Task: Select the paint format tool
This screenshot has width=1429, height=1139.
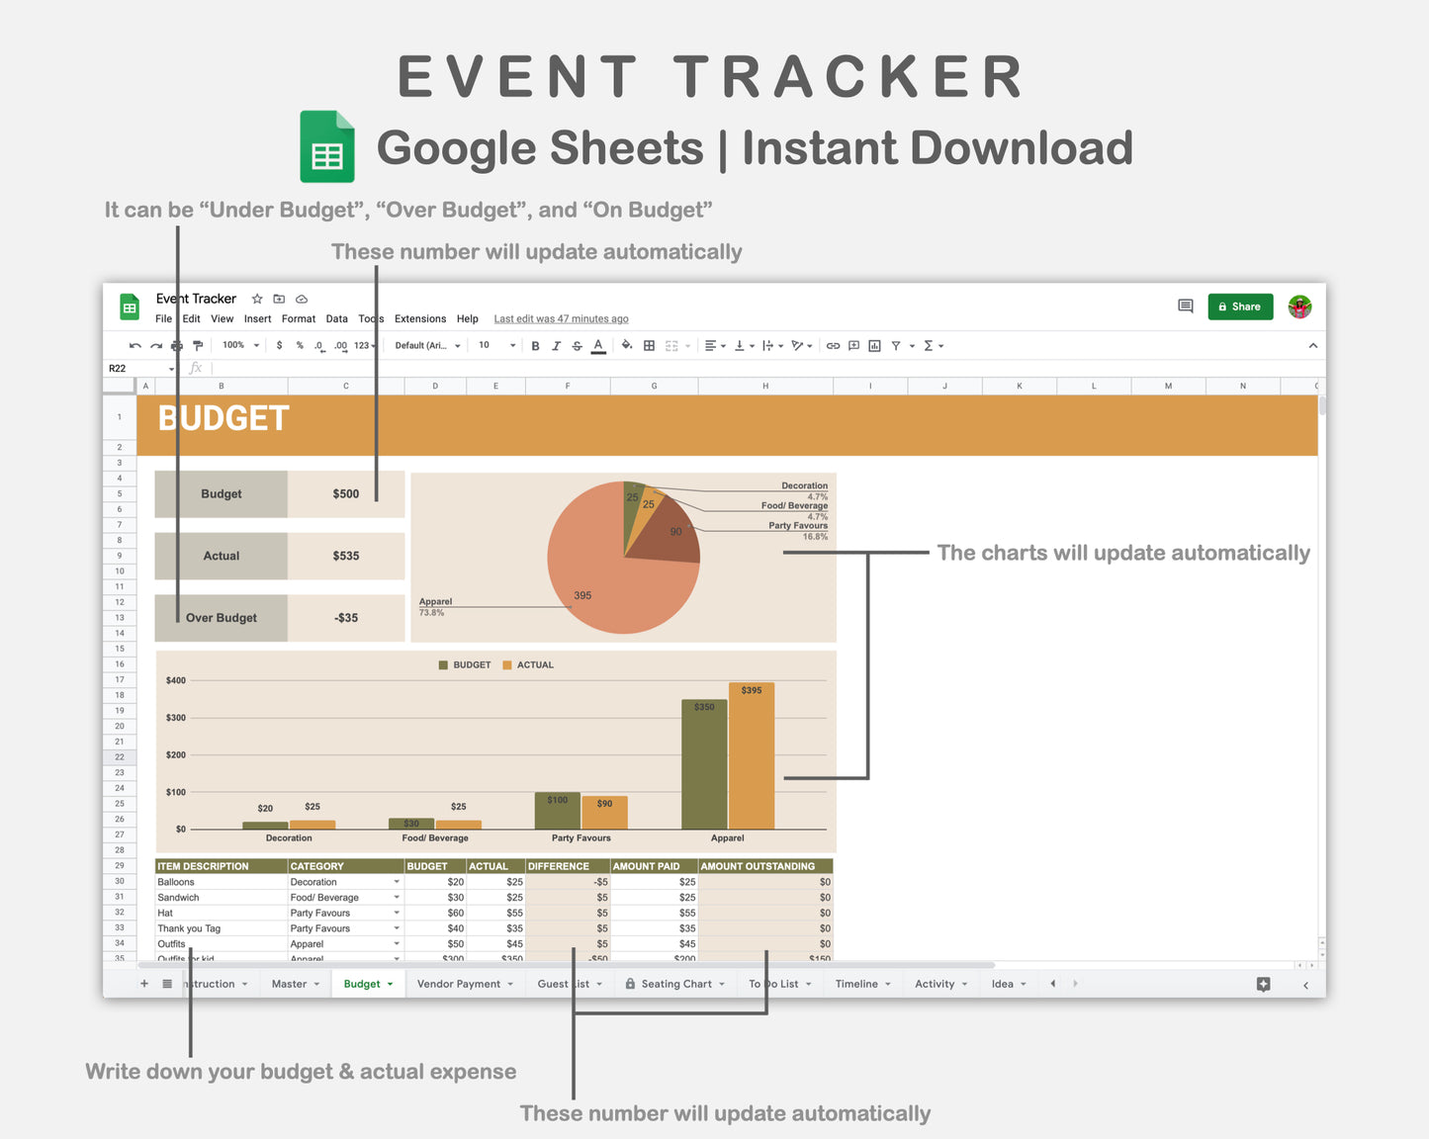Action: click(197, 345)
